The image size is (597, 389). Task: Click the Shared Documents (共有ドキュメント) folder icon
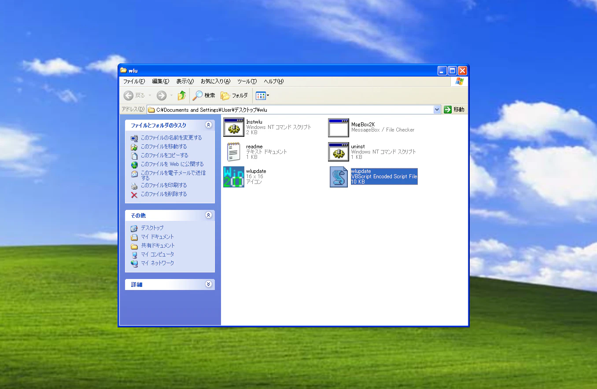[134, 246]
